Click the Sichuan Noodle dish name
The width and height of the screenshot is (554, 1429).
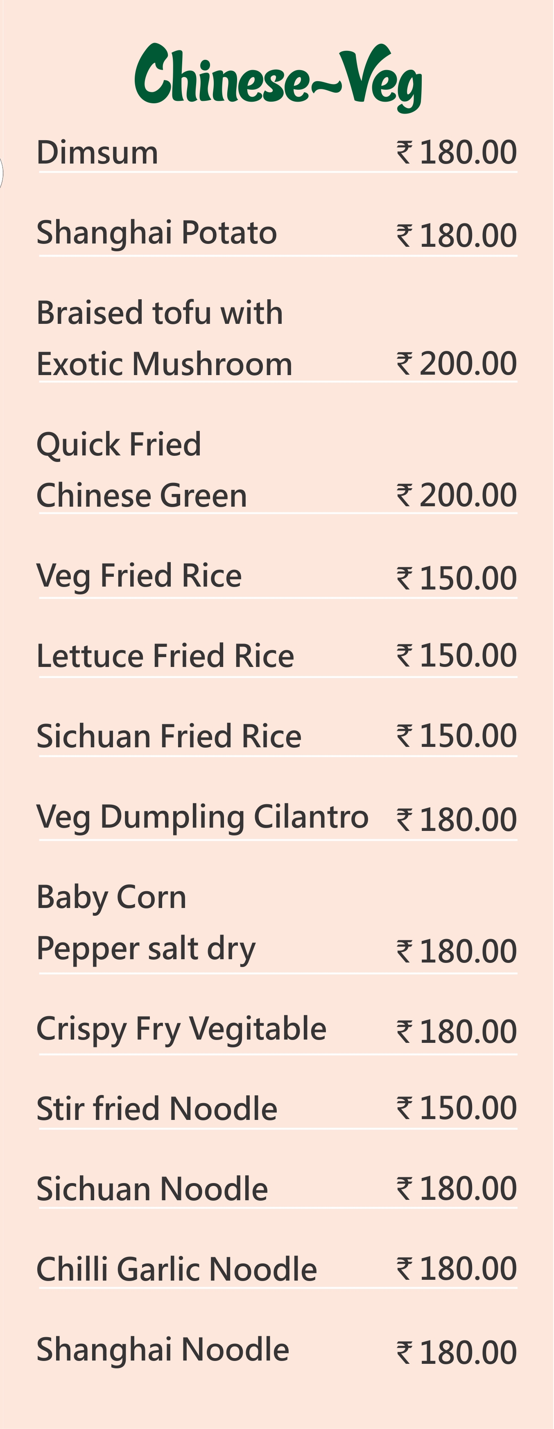152,1189
